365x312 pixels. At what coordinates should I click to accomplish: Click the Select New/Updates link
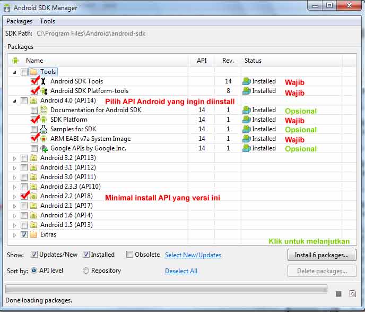pos(193,255)
